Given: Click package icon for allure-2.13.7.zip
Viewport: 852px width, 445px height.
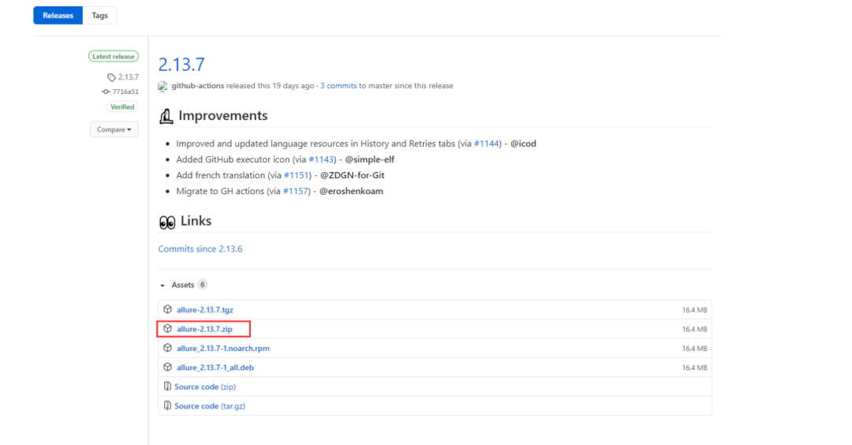Looking at the screenshot, I should pyautogui.click(x=167, y=329).
